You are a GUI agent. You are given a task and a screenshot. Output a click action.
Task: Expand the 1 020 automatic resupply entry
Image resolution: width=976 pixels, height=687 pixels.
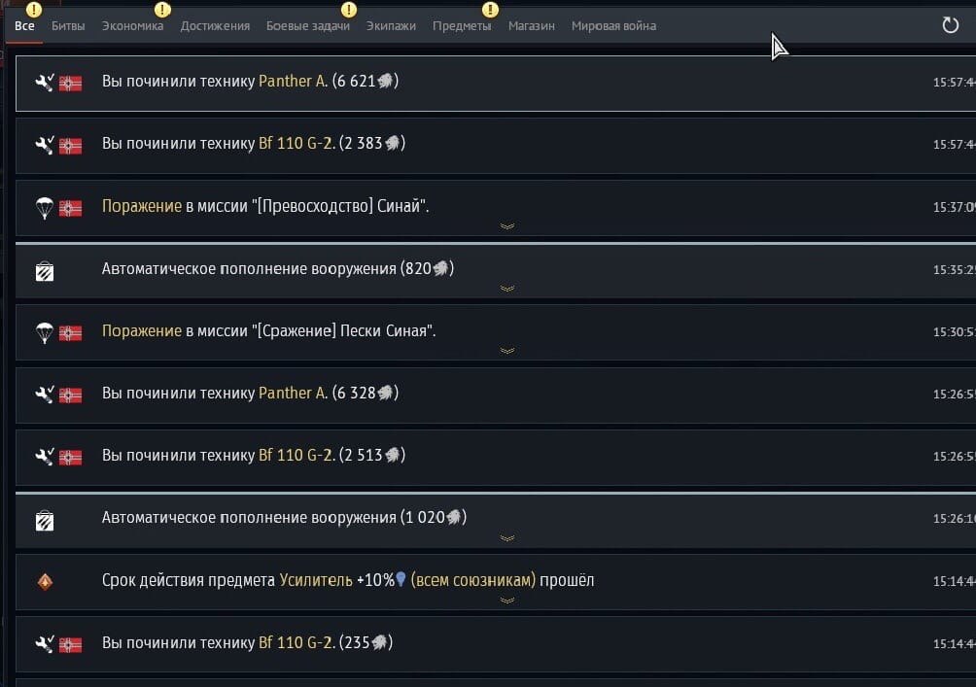tap(506, 537)
